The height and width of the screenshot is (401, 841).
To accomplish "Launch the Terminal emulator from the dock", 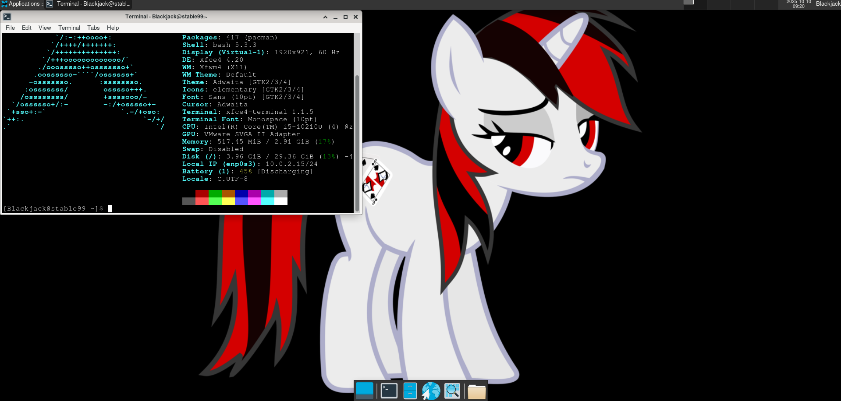I will (389, 390).
